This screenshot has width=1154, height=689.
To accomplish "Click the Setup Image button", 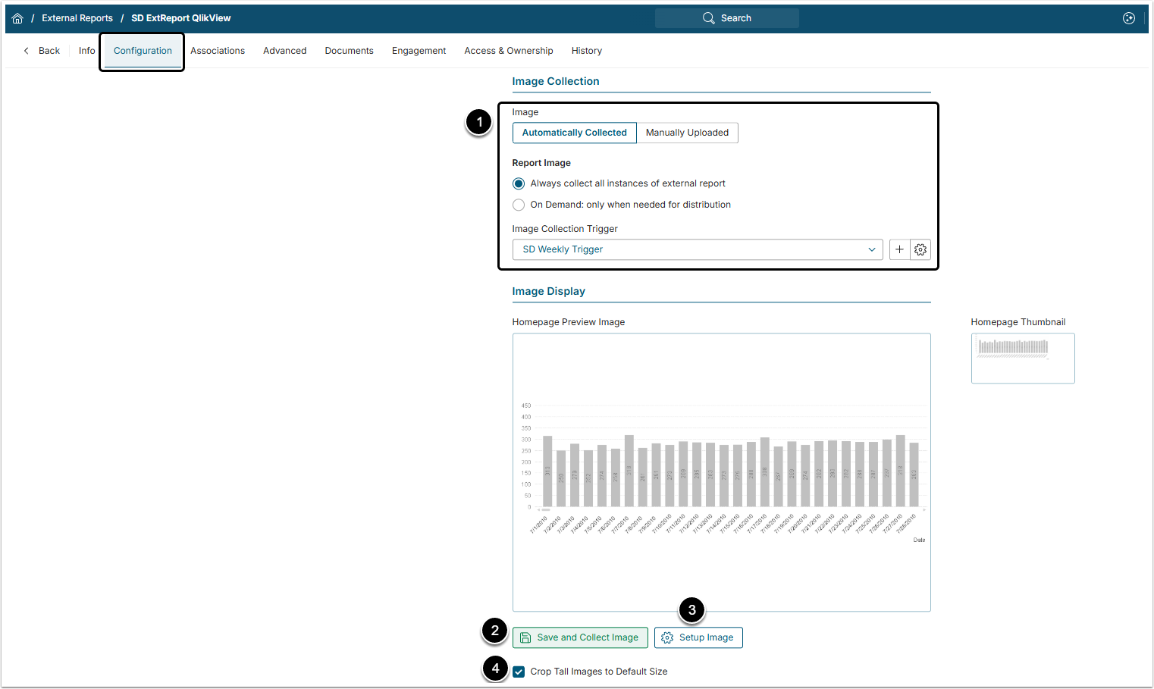I will point(698,637).
